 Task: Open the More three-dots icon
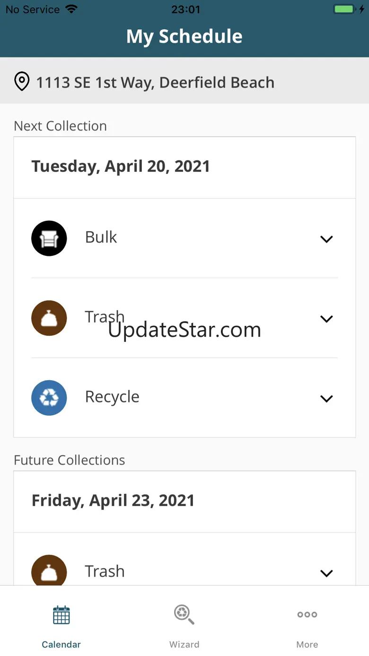click(x=307, y=615)
